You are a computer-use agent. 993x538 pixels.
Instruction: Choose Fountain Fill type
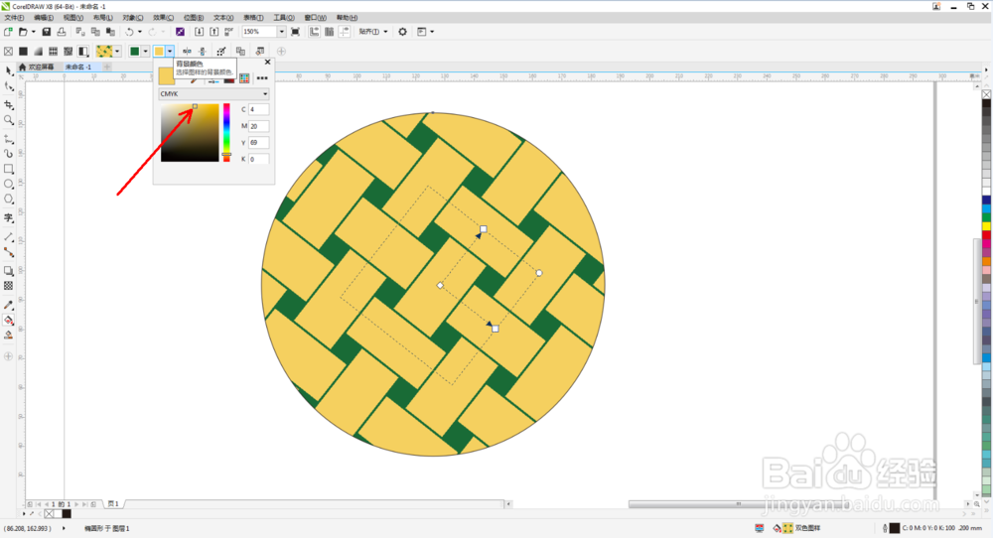point(38,52)
